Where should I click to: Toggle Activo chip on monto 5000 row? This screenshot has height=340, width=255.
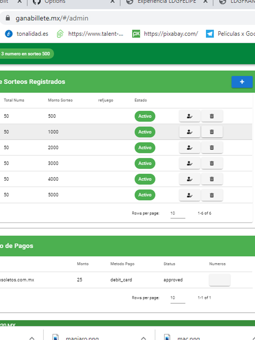(x=145, y=195)
